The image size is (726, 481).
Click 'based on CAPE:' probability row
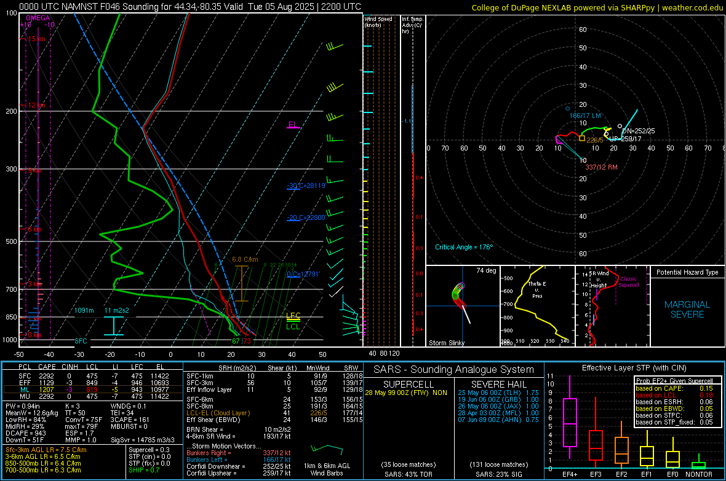click(674, 388)
